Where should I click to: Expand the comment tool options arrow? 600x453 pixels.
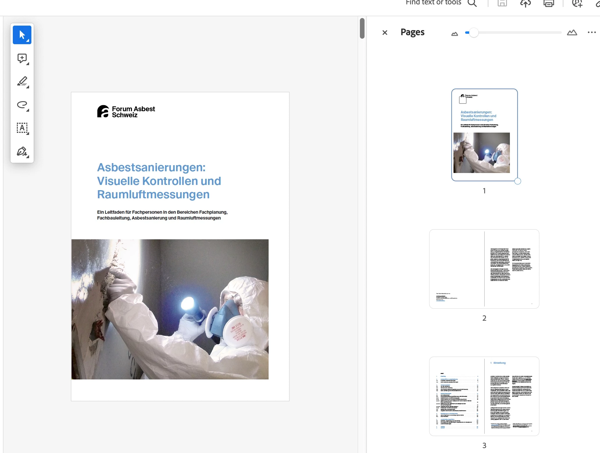pyautogui.click(x=28, y=63)
